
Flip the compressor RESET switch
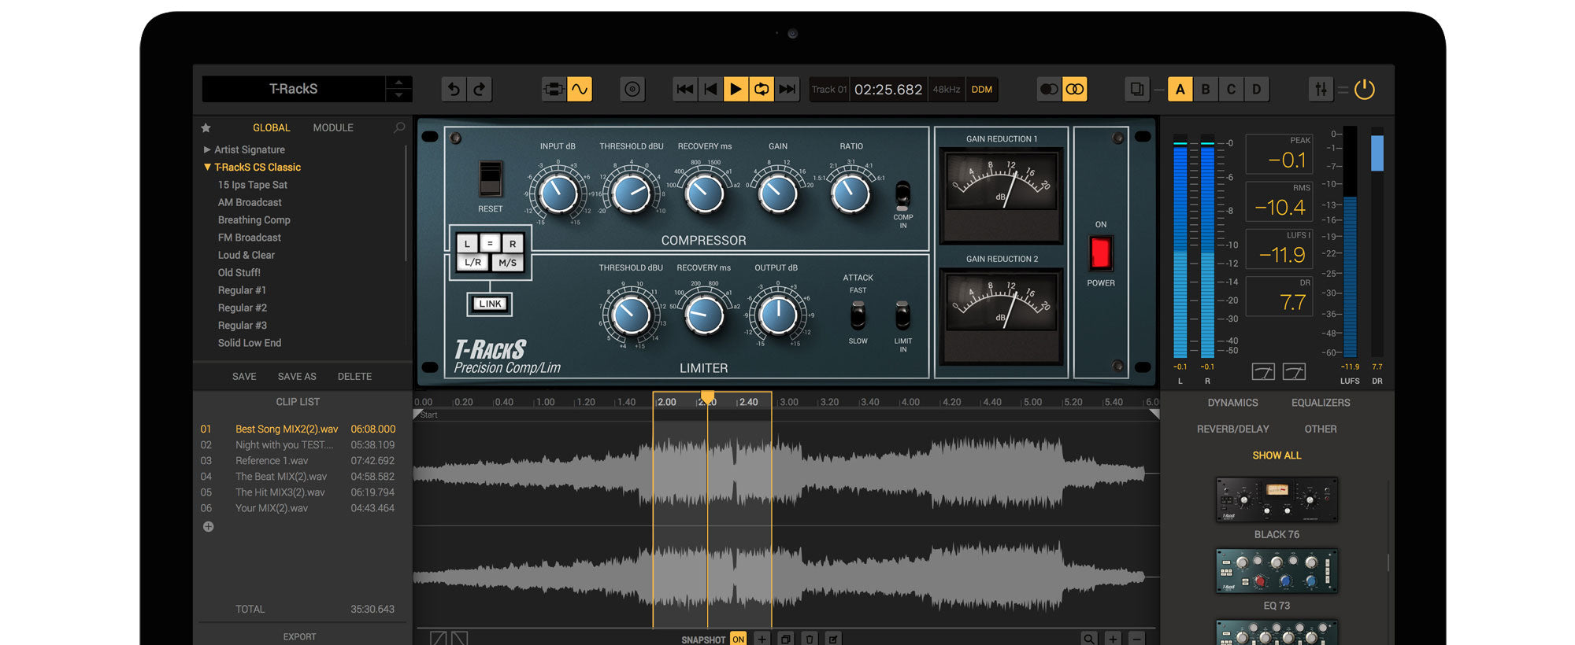491,179
